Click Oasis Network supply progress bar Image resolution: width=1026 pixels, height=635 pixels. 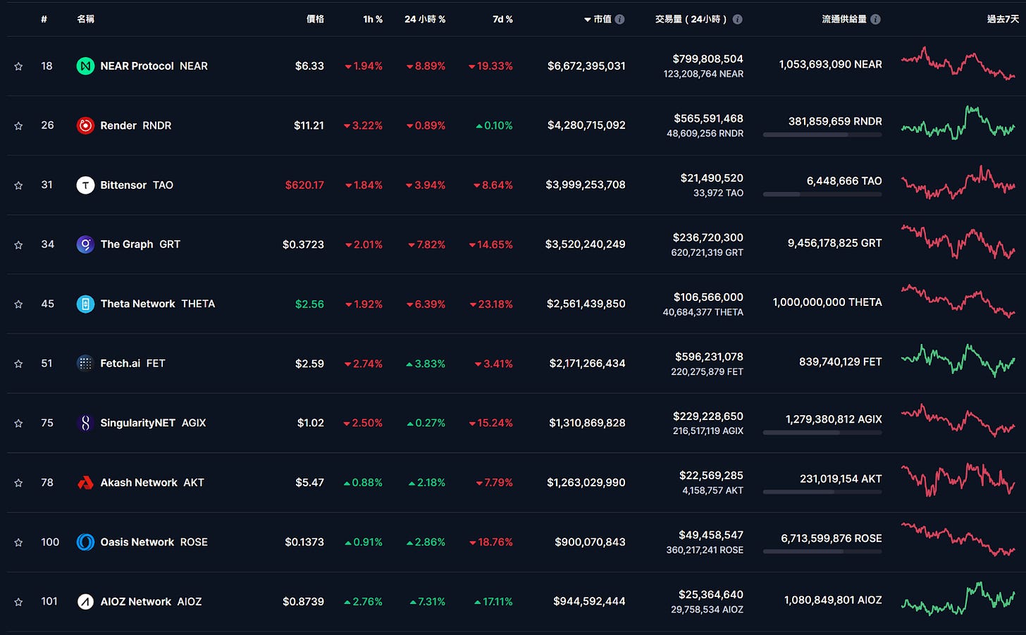(822, 551)
